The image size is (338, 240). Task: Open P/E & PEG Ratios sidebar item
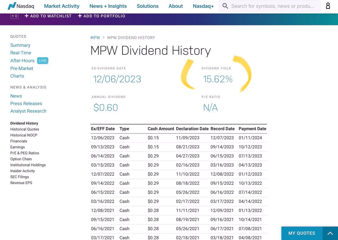[25, 153]
